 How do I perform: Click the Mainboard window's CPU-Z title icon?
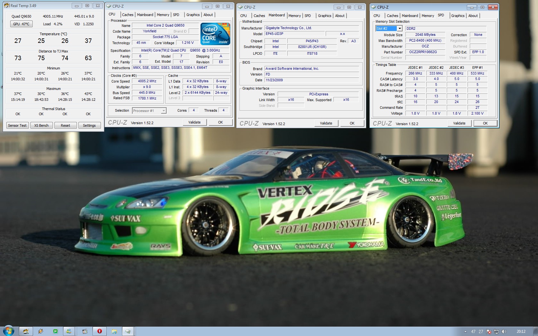coord(240,7)
